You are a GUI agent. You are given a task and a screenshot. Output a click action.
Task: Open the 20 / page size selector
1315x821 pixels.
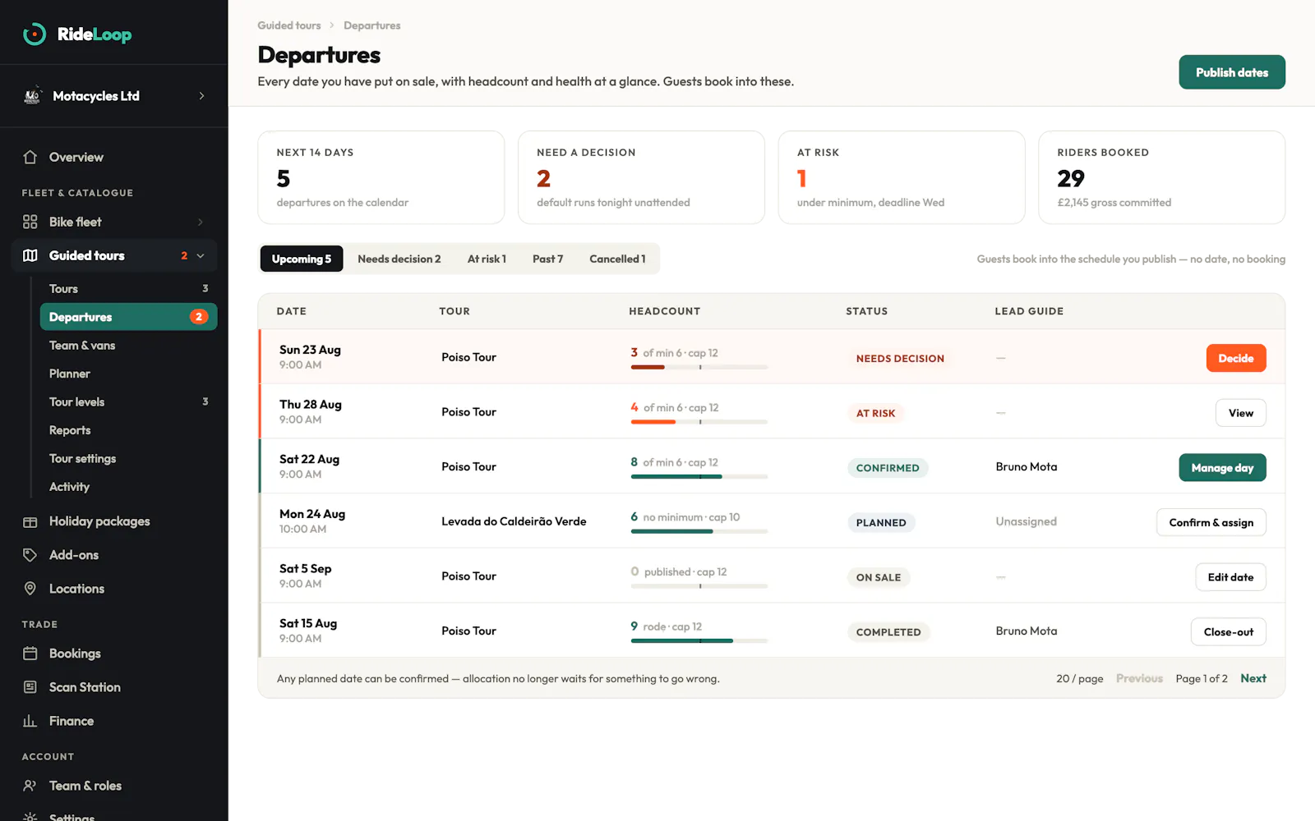[1079, 679]
